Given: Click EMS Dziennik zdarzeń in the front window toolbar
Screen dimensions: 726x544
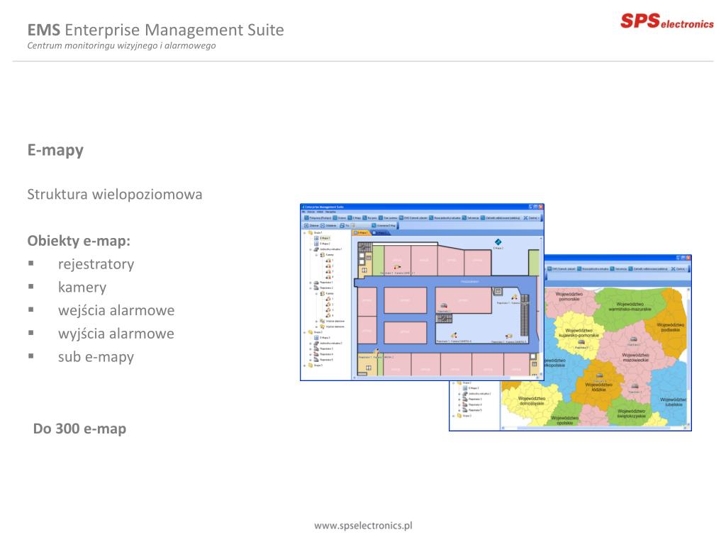Looking at the screenshot, I should pos(413,218).
